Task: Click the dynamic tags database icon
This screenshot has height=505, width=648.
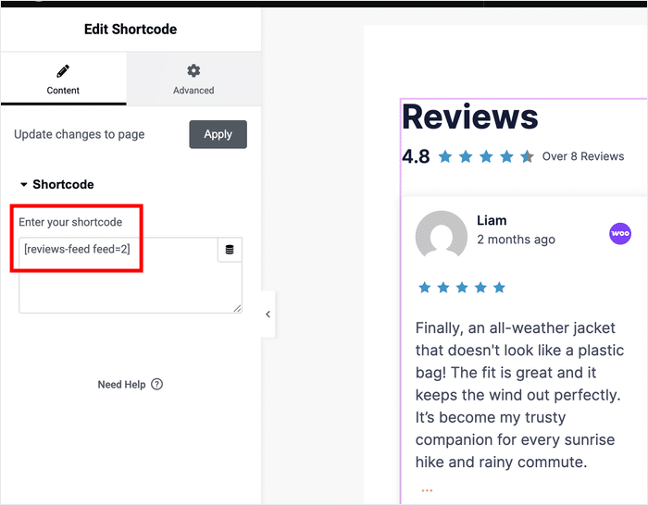Action: coord(230,250)
